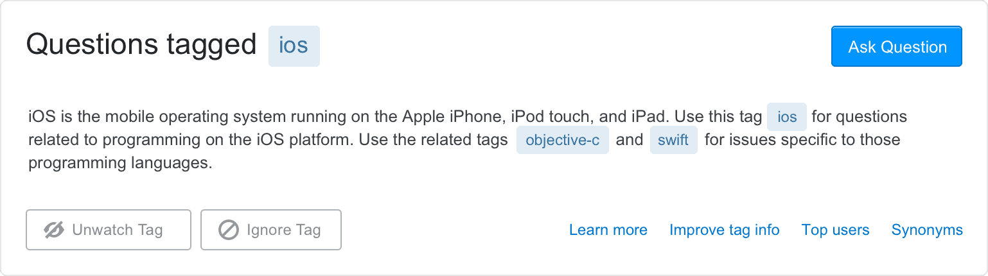
Task: Open the Synonyms link
Action: 927,230
